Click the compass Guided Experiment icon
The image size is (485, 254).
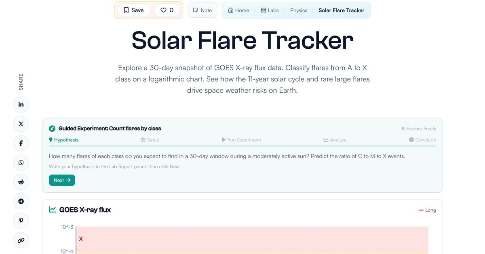[52, 129]
